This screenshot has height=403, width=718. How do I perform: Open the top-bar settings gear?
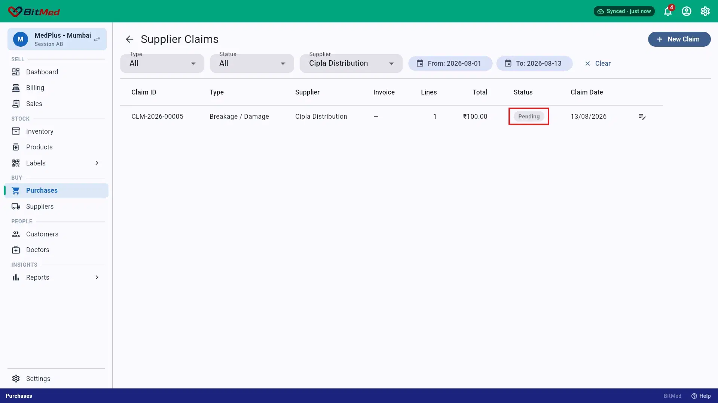click(705, 12)
